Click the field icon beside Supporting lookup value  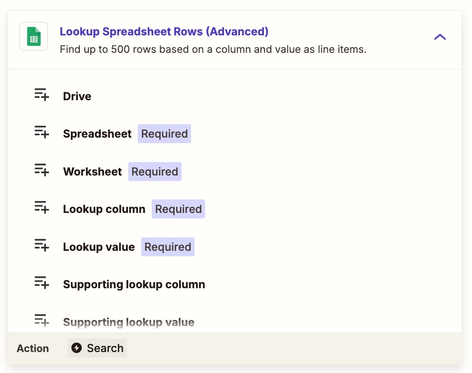[x=41, y=320]
